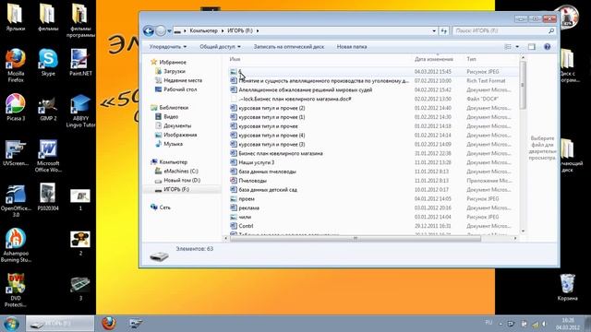Open the Корзина recycle bin icon

[567, 287]
